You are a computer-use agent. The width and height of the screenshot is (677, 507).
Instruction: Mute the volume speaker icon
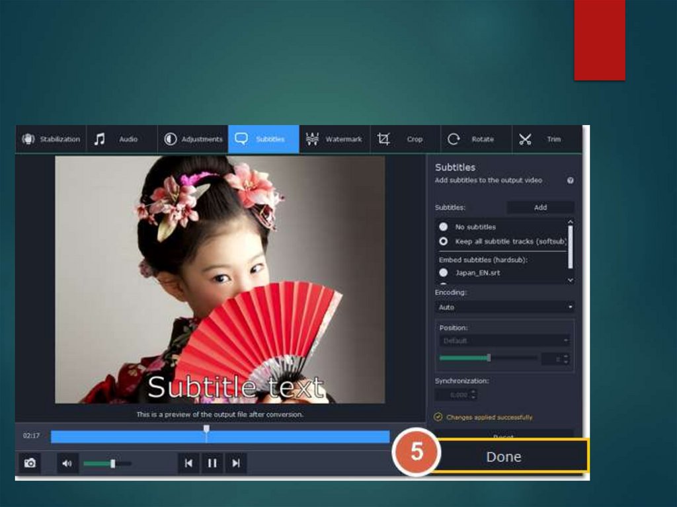[x=67, y=463]
